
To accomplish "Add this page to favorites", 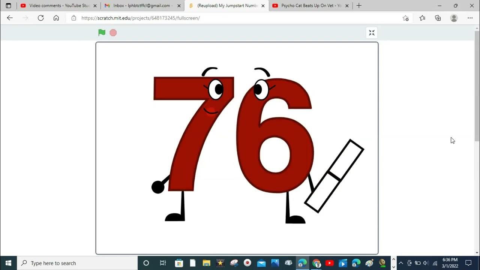I will pos(405,18).
